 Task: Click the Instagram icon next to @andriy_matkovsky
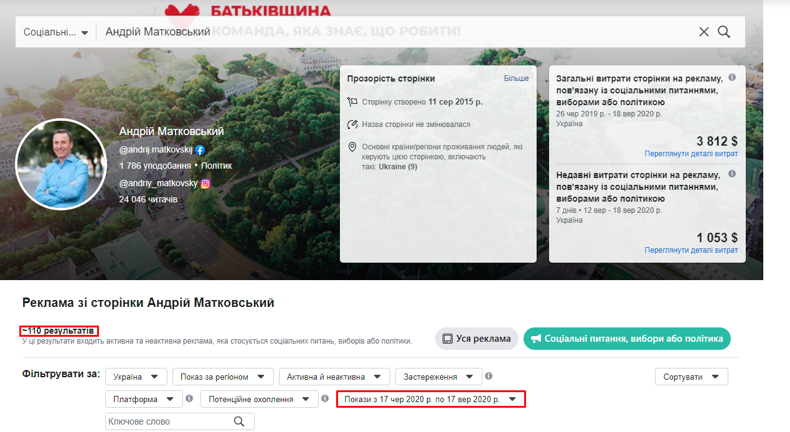(205, 184)
